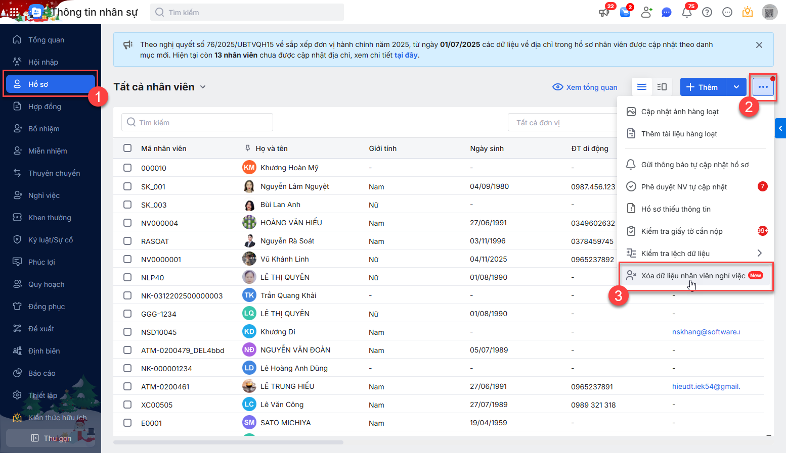Image resolution: width=786 pixels, height=453 pixels.
Task: Open Hợp đồng in the sidebar
Action: pos(45,107)
